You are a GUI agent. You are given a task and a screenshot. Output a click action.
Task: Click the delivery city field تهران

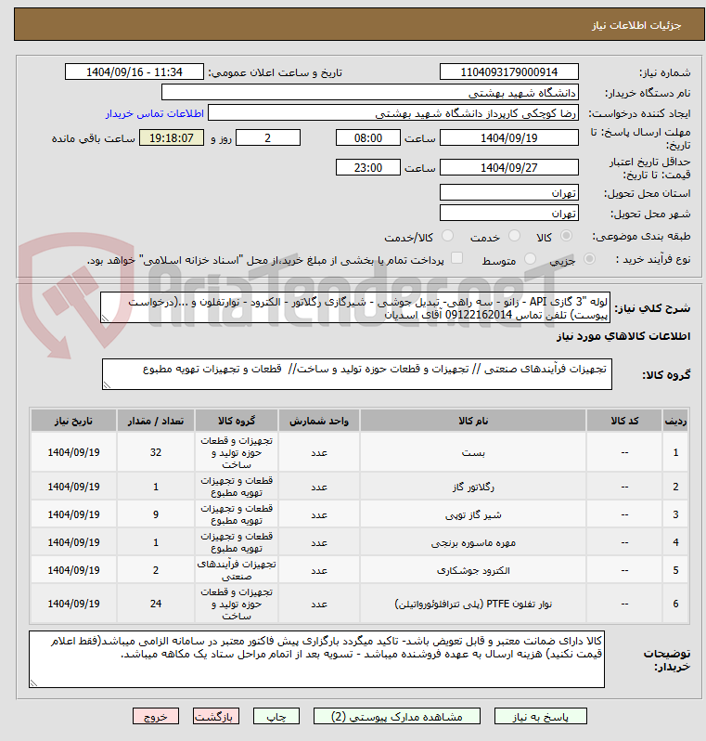pos(509,213)
